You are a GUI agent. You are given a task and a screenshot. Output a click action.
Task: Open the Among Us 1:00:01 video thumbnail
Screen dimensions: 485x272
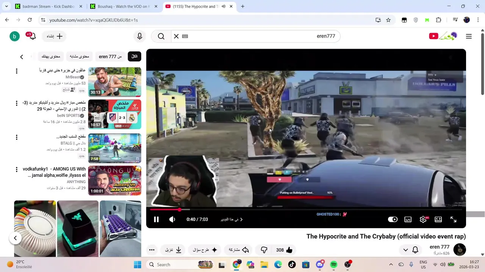pos(115,181)
